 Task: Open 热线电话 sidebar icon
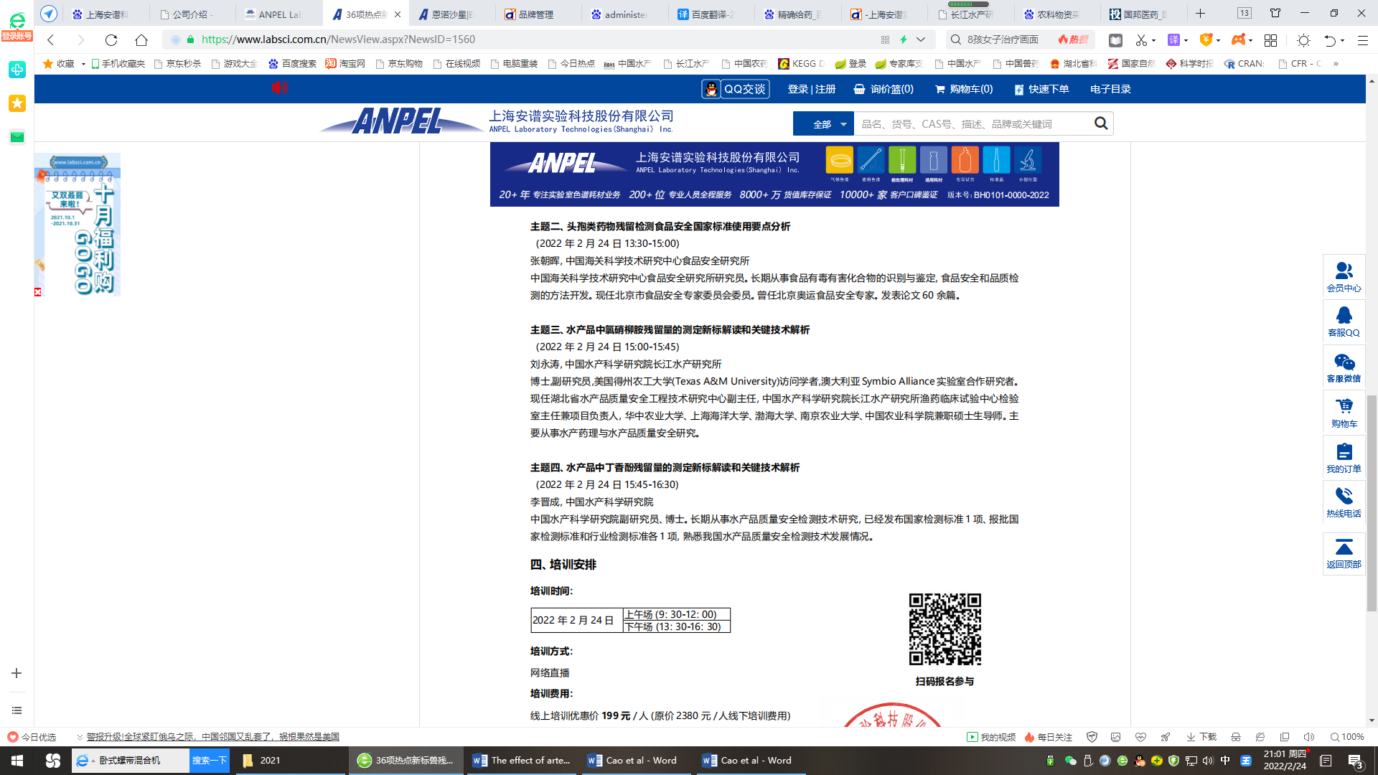[x=1344, y=502]
